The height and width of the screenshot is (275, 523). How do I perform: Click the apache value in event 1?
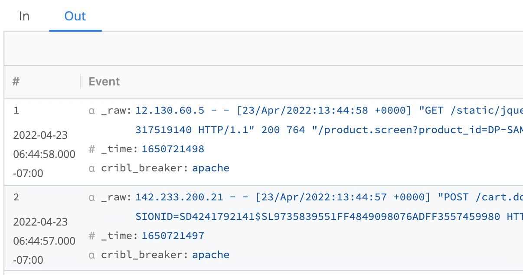point(211,168)
